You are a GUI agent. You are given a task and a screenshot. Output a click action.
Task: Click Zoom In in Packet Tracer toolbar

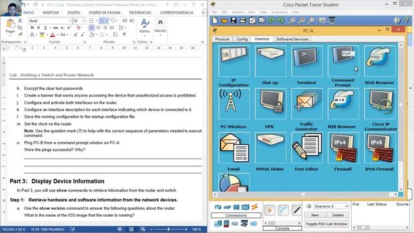[x=292, y=20]
